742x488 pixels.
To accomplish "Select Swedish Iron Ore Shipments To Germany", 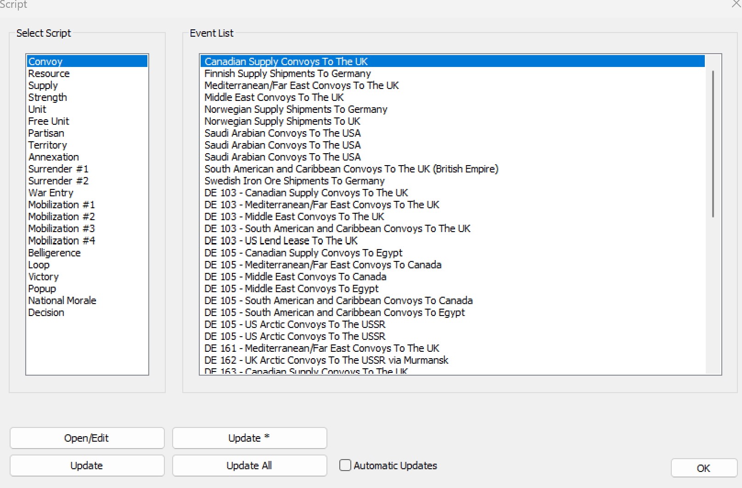I will pos(294,181).
